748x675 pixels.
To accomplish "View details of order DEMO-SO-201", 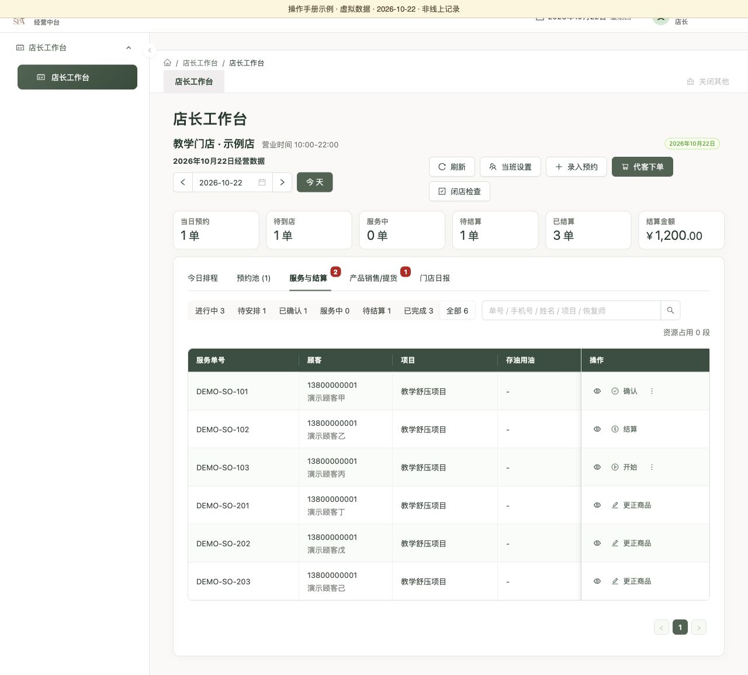I will [x=597, y=505].
